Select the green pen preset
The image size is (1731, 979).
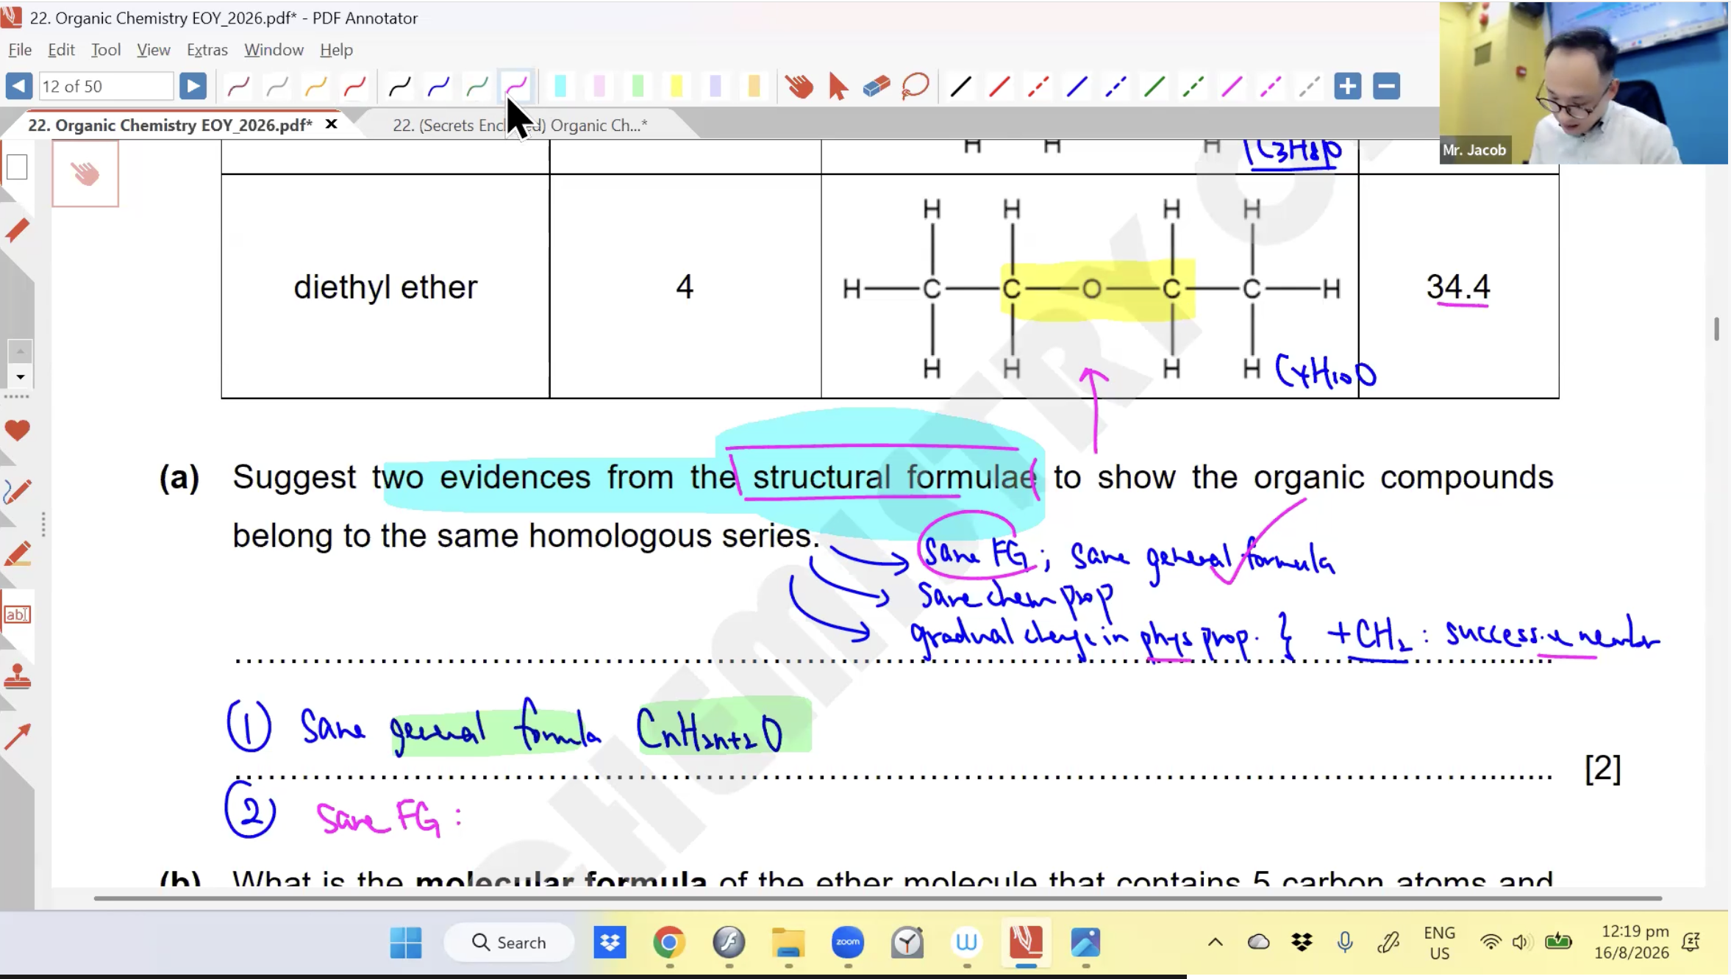click(x=477, y=87)
